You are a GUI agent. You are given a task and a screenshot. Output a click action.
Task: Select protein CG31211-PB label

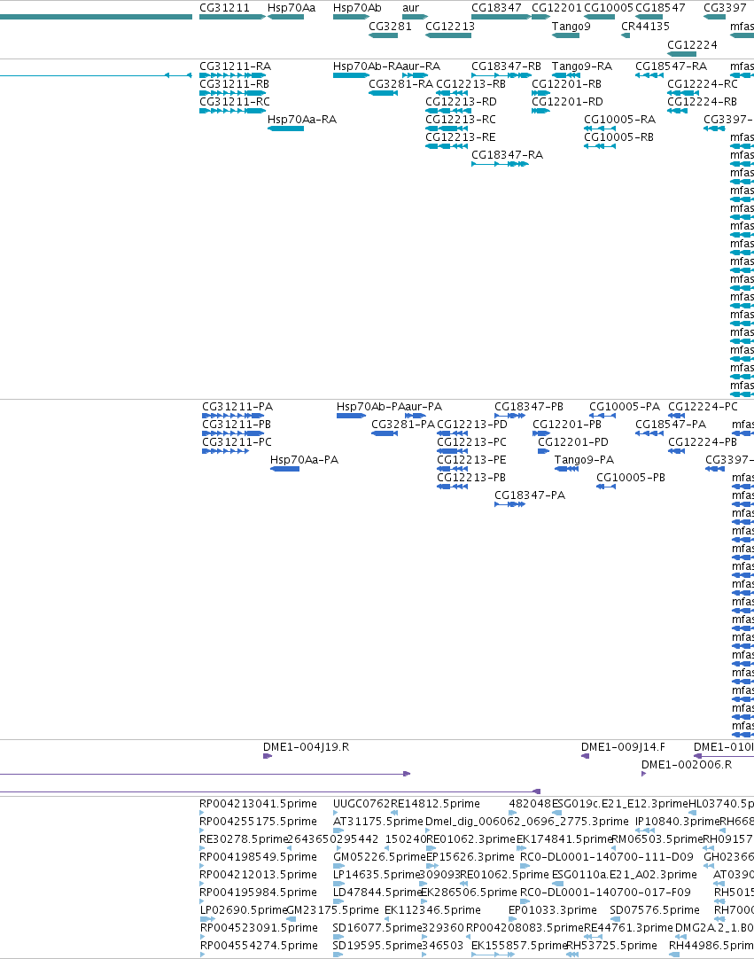coord(237,425)
